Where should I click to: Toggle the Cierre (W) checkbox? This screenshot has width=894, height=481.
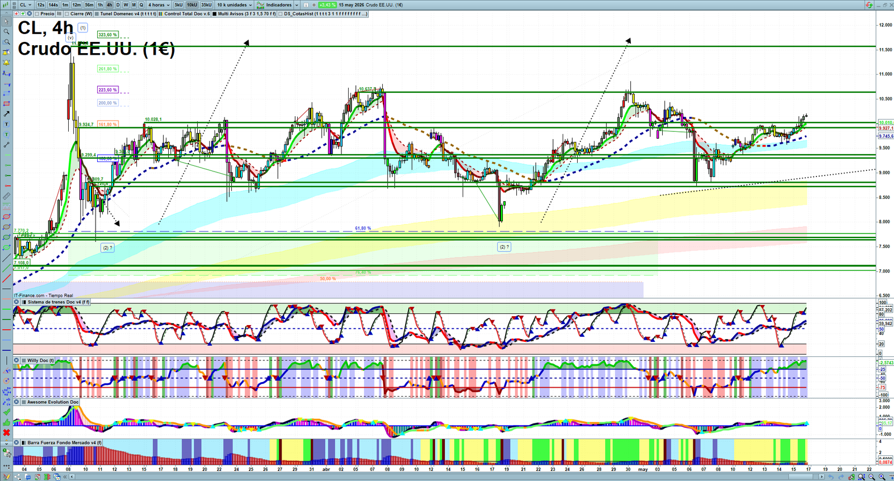click(67, 13)
